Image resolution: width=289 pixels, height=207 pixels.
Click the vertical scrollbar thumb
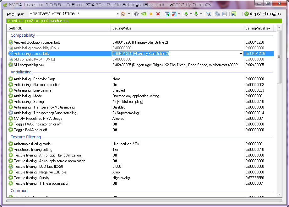point(279,57)
